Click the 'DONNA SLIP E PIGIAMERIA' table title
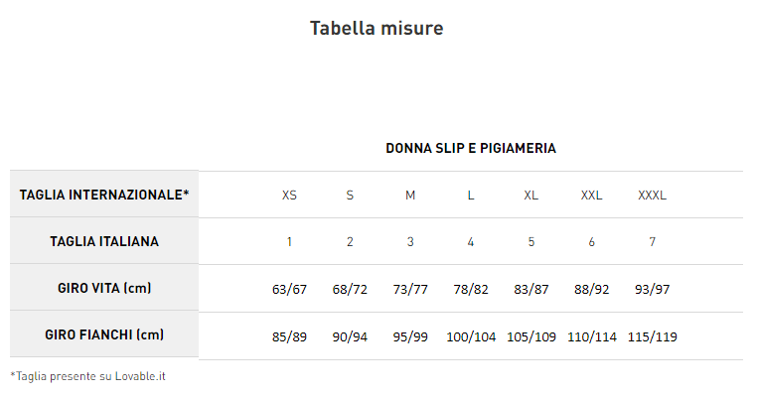The width and height of the screenshot is (757, 398). (470, 148)
